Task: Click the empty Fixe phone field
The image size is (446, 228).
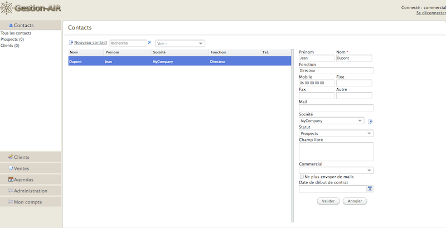Action: [354, 83]
